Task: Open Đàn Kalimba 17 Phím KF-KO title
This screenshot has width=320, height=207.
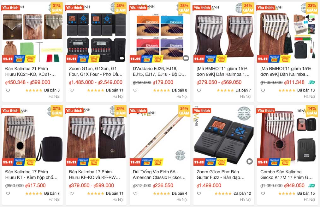Action: pyautogui.click(x=94, y=175)
